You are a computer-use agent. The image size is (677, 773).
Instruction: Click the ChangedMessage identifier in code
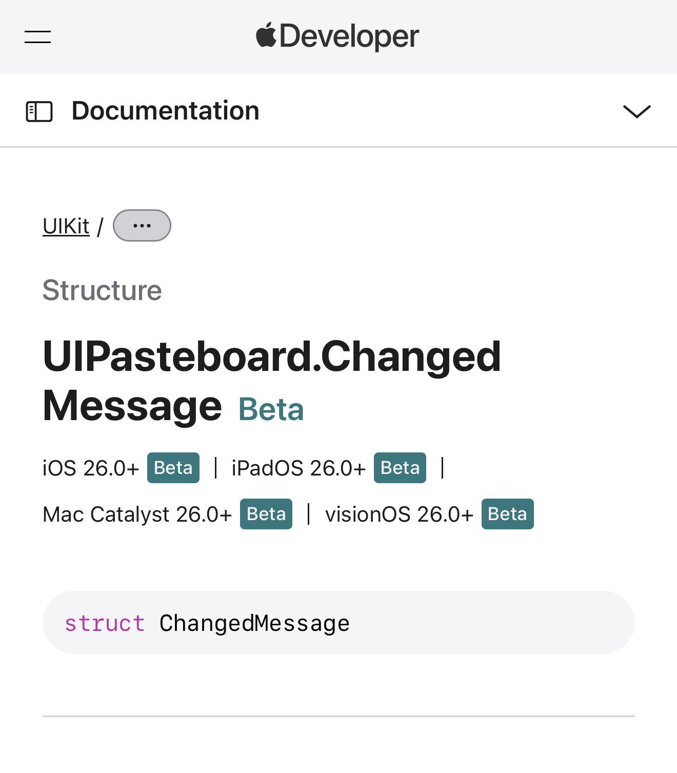254,623
